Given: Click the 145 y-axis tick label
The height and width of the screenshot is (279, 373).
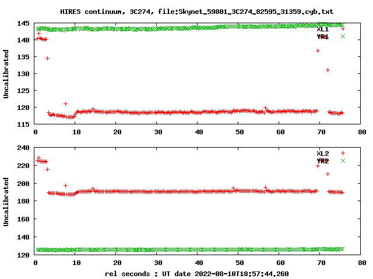Looking at the screenshot, I should pyautogui.click(x=23, y=23).
